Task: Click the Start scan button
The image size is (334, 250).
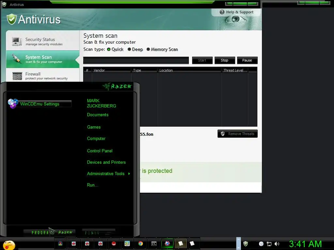Action: (202, 60)
